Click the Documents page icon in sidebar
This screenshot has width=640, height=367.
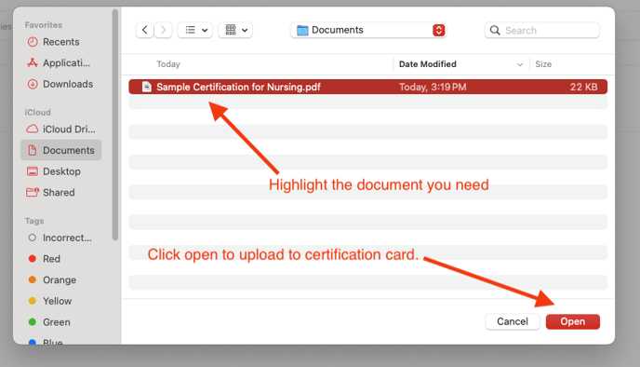[33, 150]
